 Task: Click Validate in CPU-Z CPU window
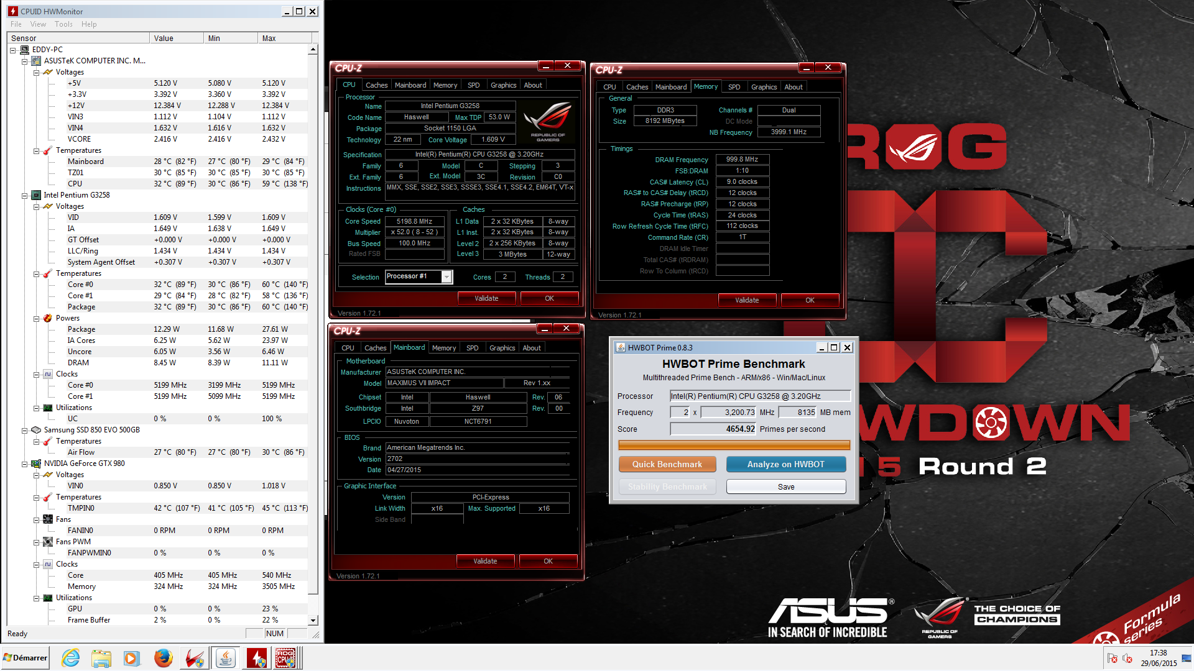click(x=486, y=298)
